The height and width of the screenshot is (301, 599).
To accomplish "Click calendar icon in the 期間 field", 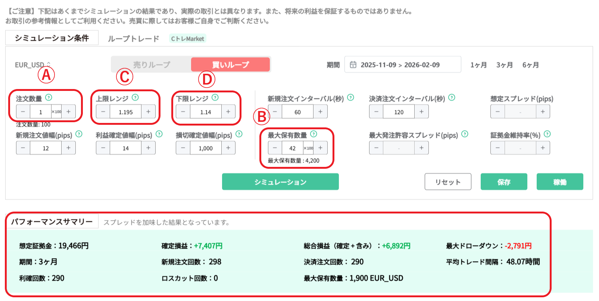I will coord(353,65).
